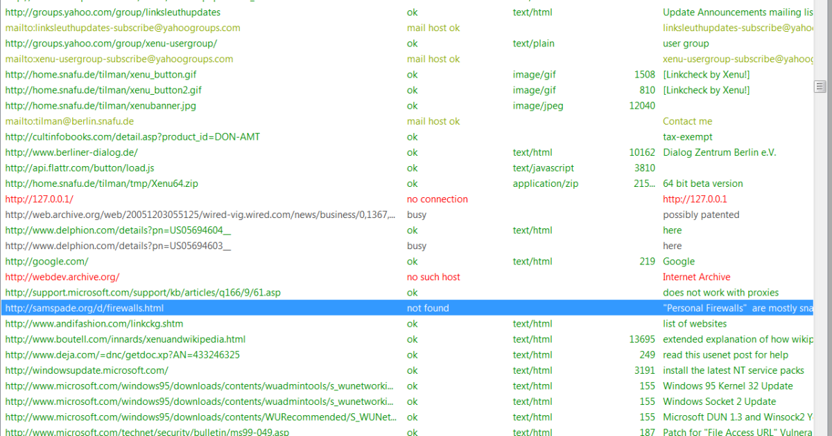Select the red webdev.archive.org URL row
Image resolution: width=832 pixels, height=436 pixels.
(x=62, y=277)
